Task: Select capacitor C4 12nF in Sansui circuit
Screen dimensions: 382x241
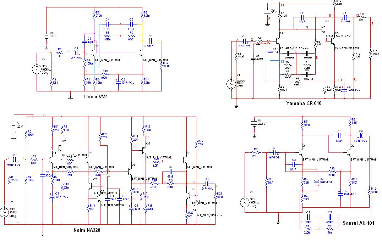Action: click(x=308, y=217)
